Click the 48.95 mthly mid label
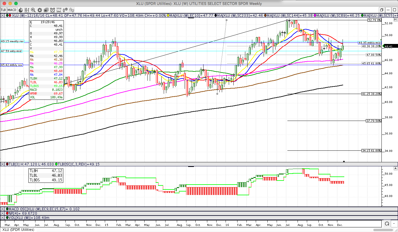Image resolution: width=398 pixels, height=232 pixels. [369, 43]
